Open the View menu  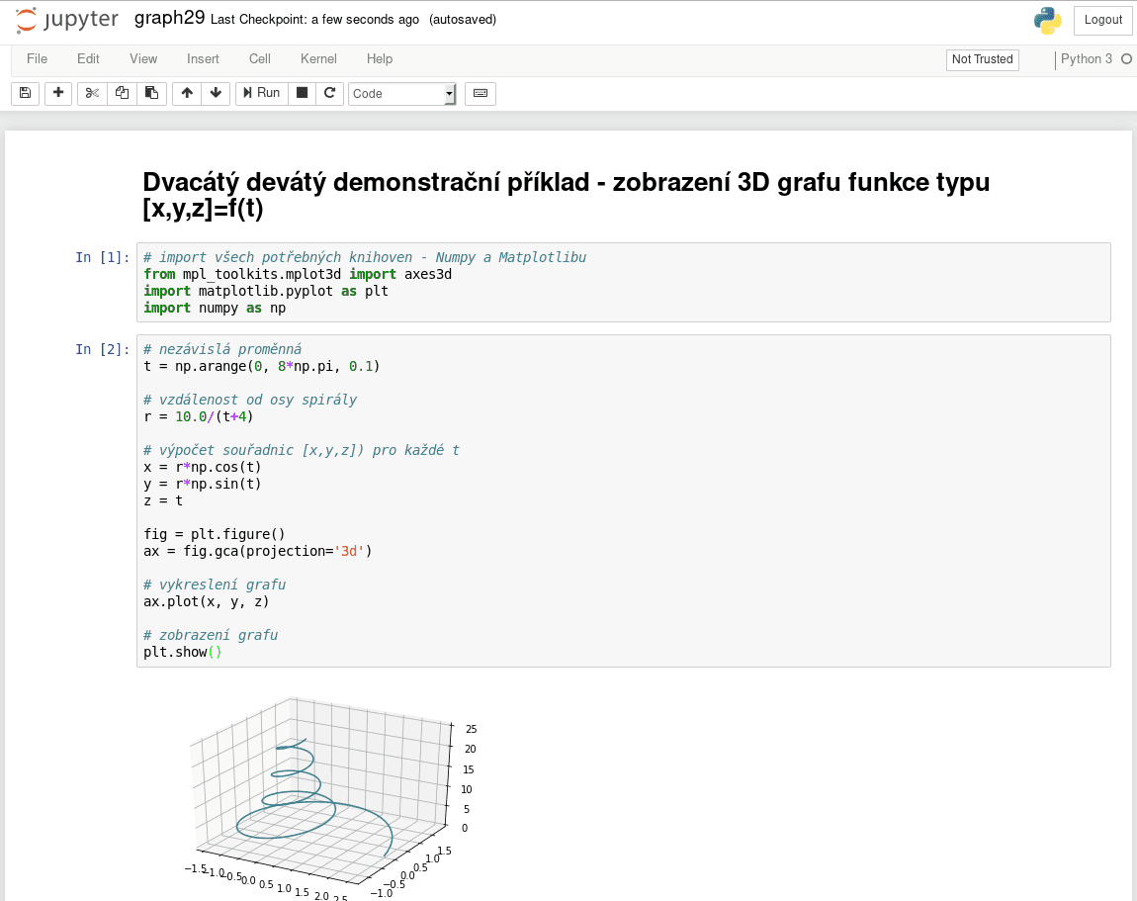(143, 59)
